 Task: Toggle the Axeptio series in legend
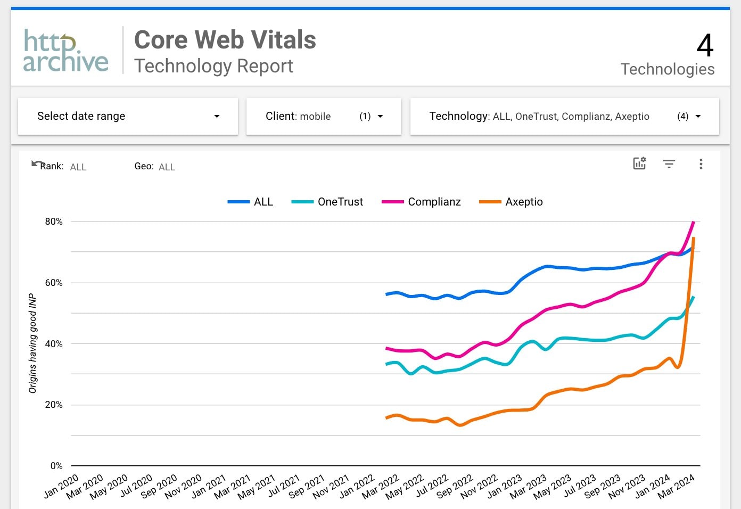[x=511, y=202]
